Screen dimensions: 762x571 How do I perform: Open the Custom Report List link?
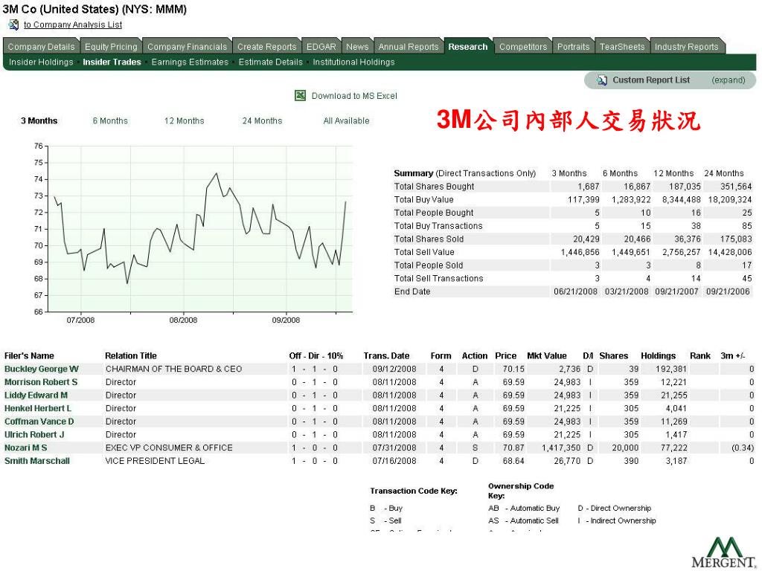point(650,80)
